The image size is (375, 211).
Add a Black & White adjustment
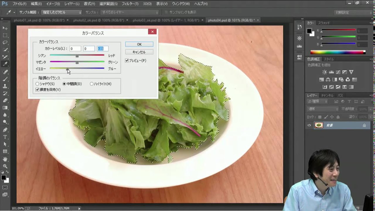[335, 79]
